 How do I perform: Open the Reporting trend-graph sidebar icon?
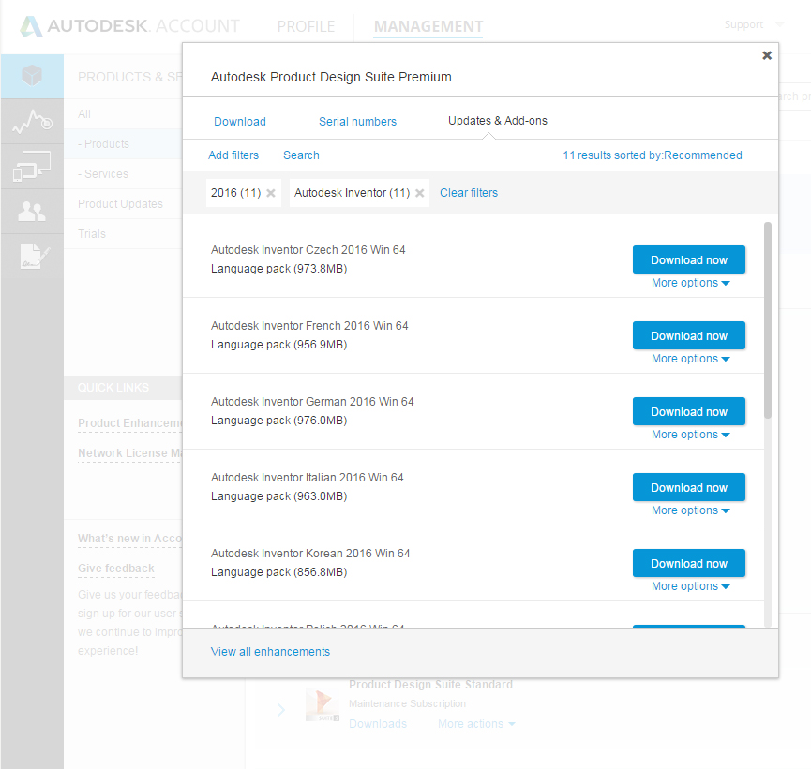point(32,122)
